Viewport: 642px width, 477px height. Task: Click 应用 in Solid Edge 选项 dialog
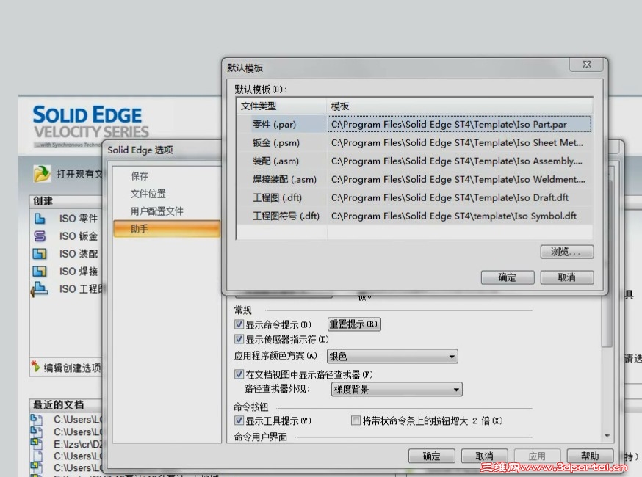537,456
